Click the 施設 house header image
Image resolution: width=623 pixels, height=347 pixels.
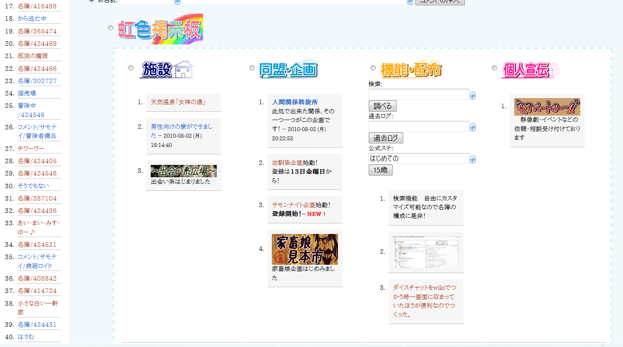168,69
